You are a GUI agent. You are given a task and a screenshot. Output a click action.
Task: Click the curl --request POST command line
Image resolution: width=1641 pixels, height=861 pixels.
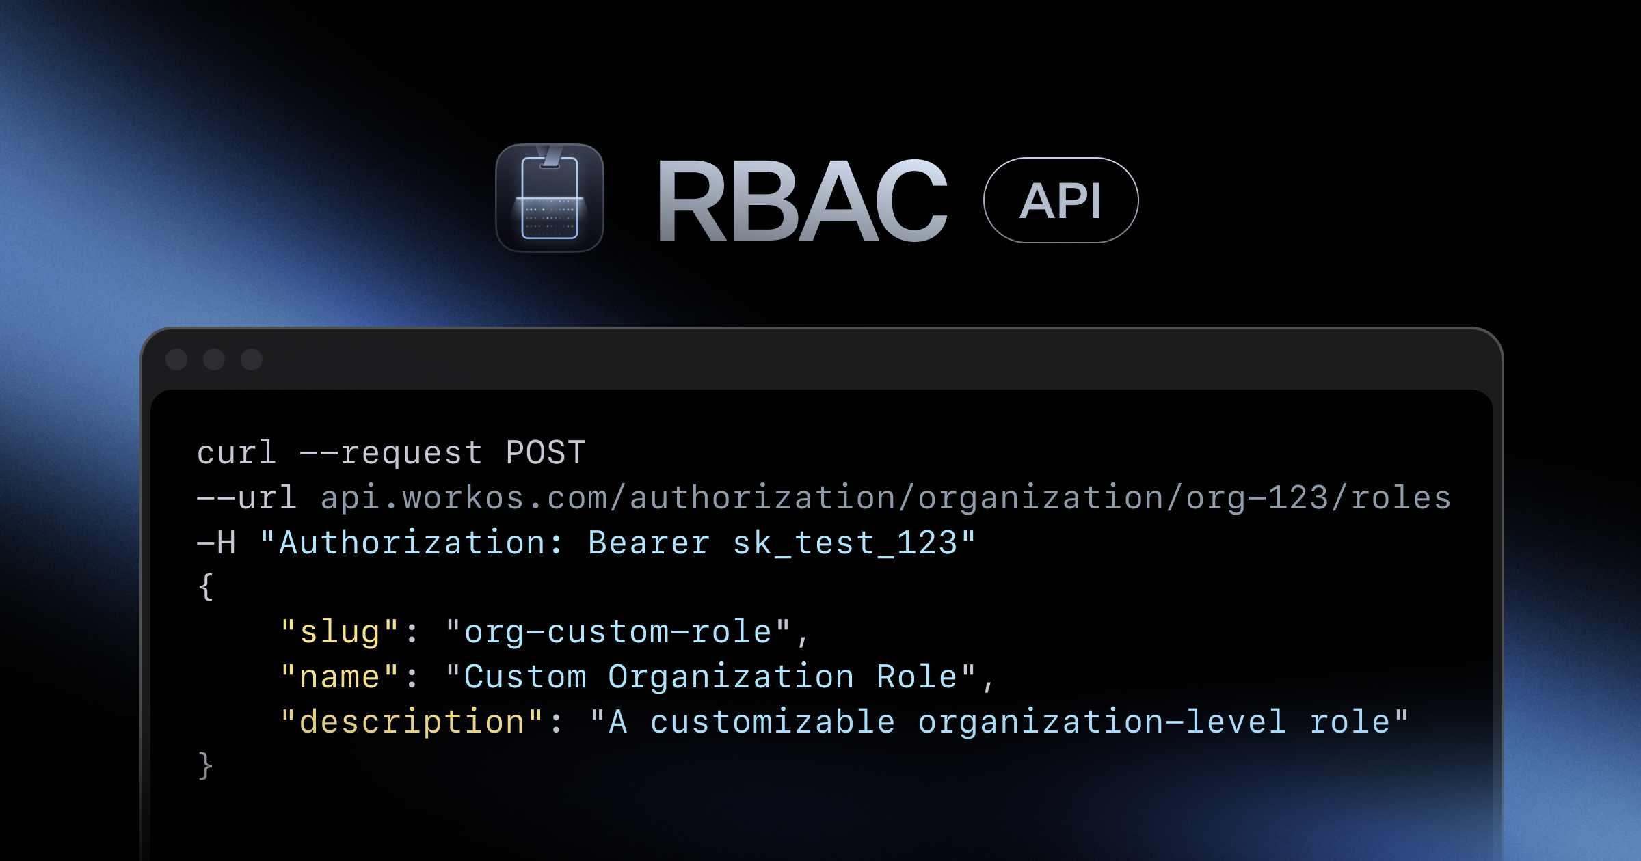(x=390, y=452)
